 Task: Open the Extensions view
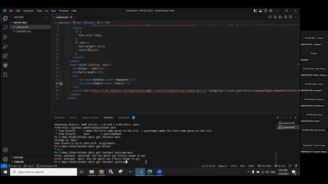tap(5, 56)
